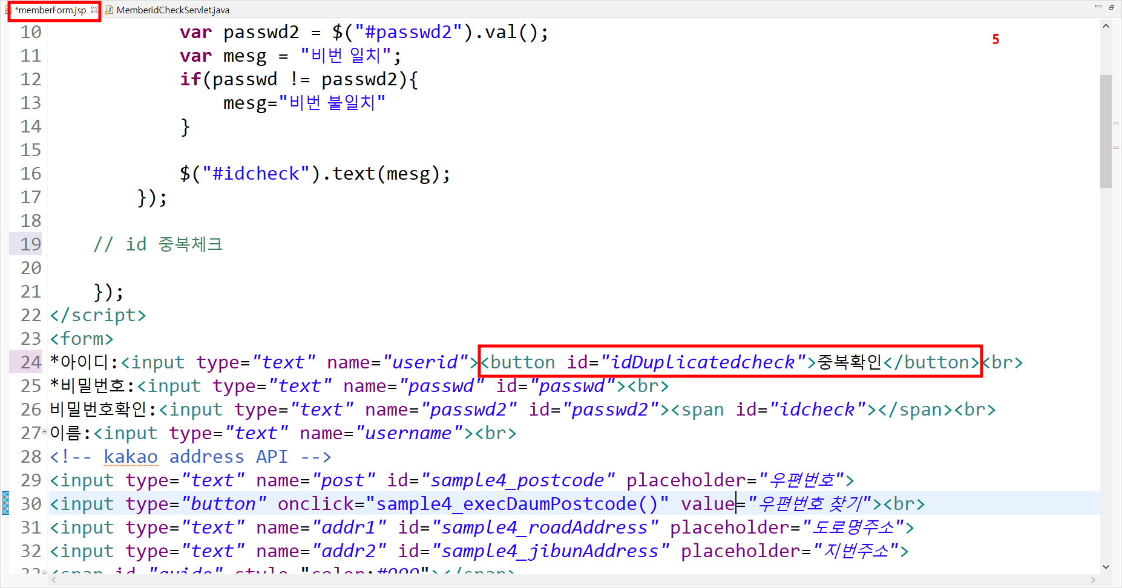The width and height of the screenshot is (1122, 588).
Task: Click the "addr1" name value on line 31
Action: (x=349, y=528)
